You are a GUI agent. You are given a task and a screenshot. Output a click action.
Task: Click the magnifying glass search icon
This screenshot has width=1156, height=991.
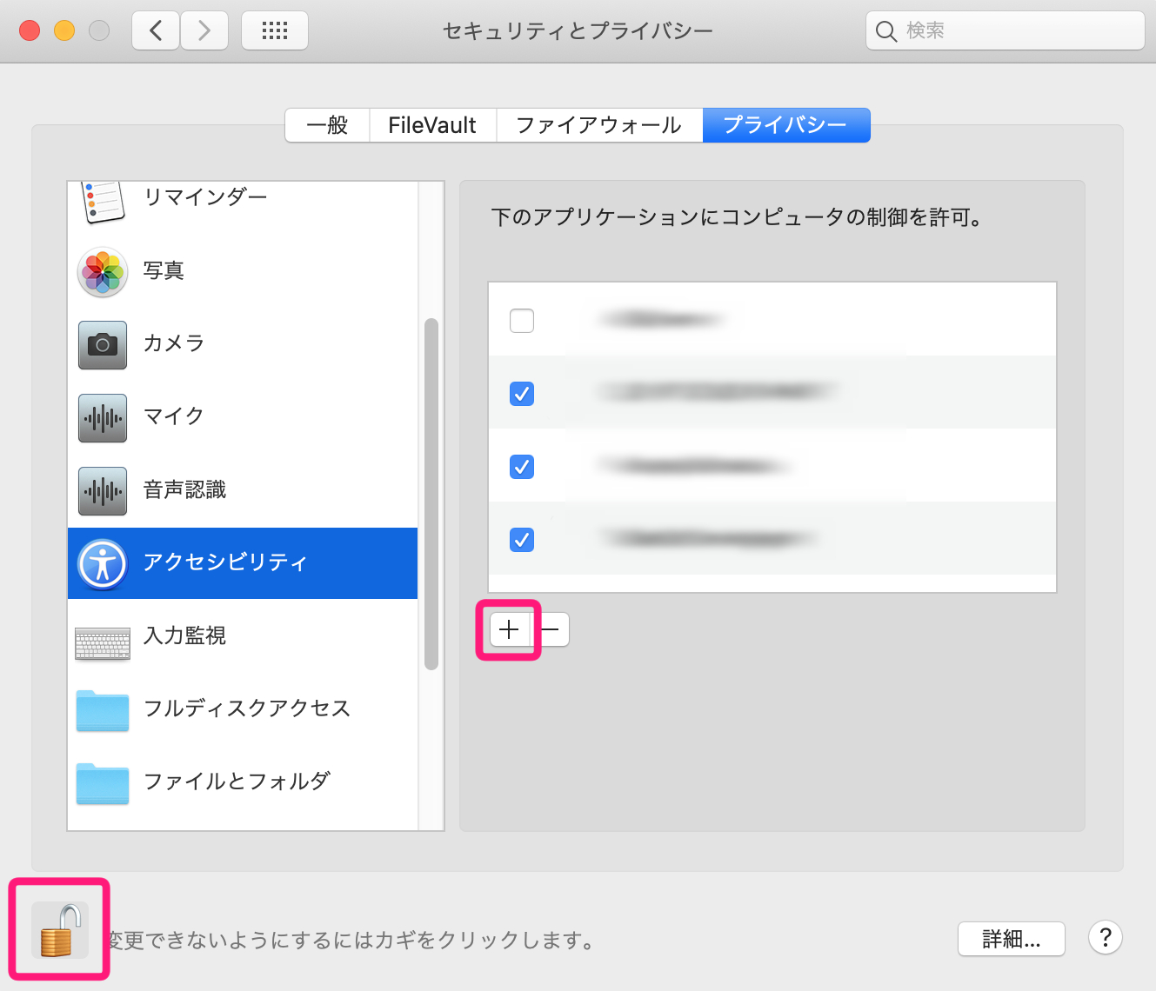(885, 31)
